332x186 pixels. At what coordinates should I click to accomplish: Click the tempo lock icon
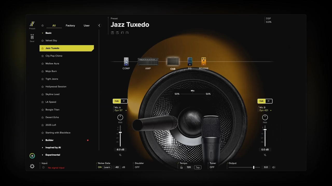[x=182, y=167]
